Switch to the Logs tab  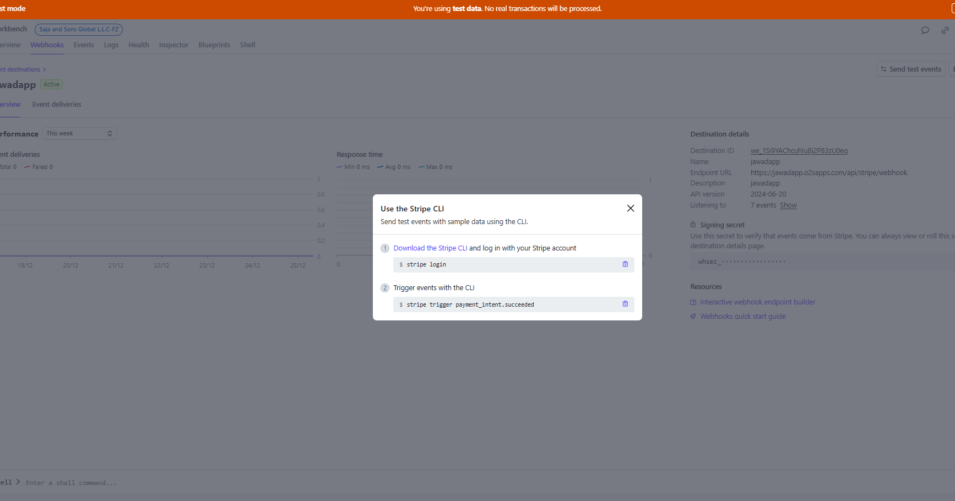pyautogui.click(x=111, y=45)
